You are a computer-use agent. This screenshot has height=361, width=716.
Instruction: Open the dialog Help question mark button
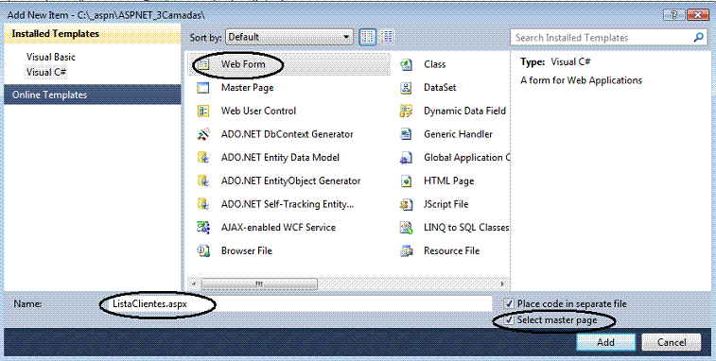(x=674, y=15)
